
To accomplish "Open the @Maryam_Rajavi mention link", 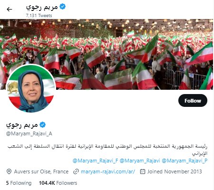I will [140, 161].
